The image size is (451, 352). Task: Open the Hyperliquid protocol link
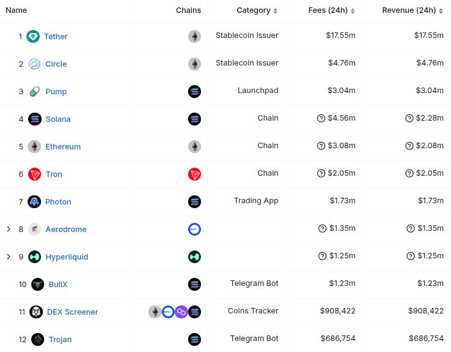tap(67, 257)
